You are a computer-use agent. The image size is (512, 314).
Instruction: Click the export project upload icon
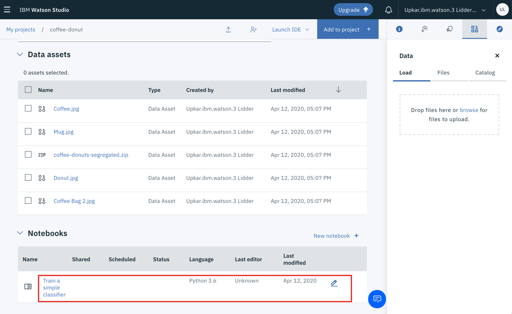[x=228, y=29]
